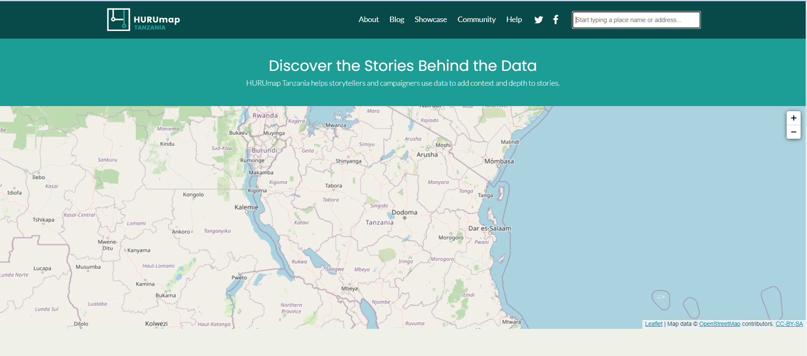This screenshot has height=356, width=807.
Task: Open the Twitter icon link
Action: 538,20
